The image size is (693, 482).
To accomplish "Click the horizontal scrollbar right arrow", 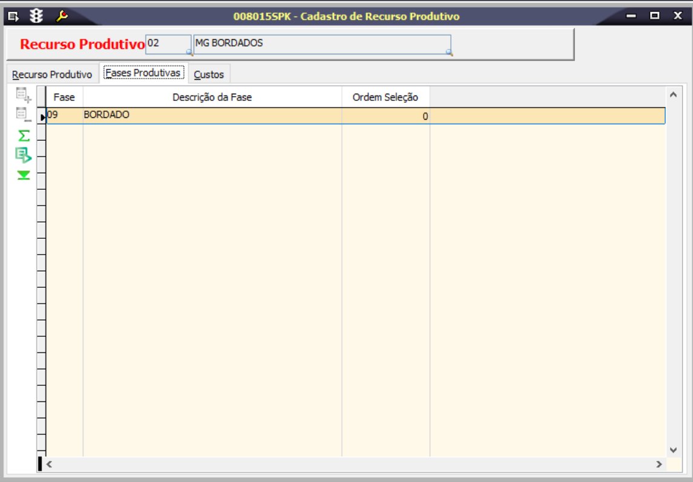I will point(659,464).
